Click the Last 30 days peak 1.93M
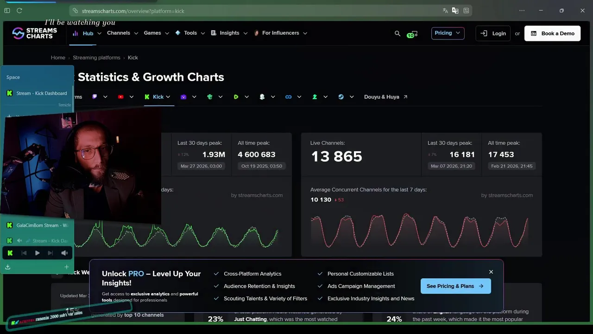Screen dimensions: 593x334 click(x=214, y=154)
